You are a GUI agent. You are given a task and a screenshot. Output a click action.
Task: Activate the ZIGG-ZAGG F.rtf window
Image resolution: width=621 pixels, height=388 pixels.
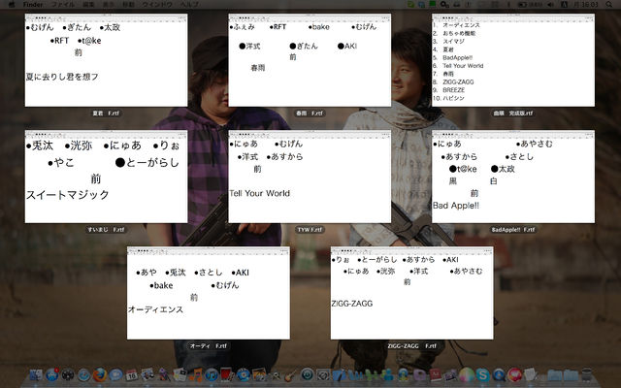point(411,301)
